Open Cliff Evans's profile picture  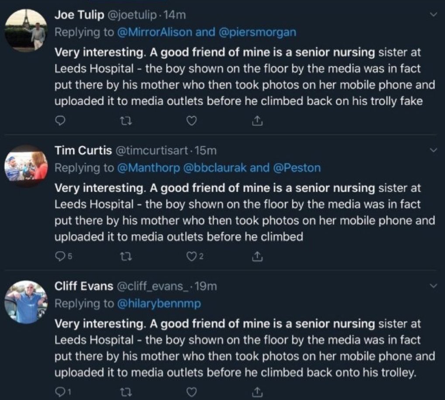pos(26,302)
